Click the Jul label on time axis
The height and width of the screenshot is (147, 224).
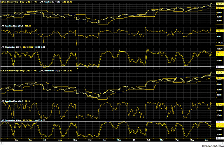pyautogui.click(x=45, y=140)
